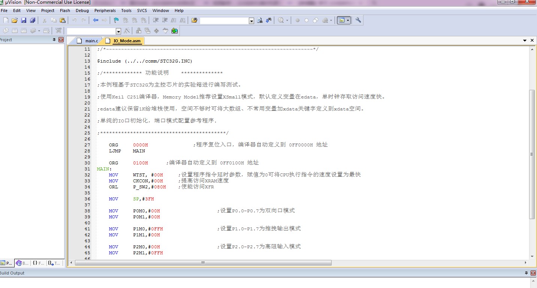Click the target name input field
Screen dimensions: 537x288
coord(92,31)
